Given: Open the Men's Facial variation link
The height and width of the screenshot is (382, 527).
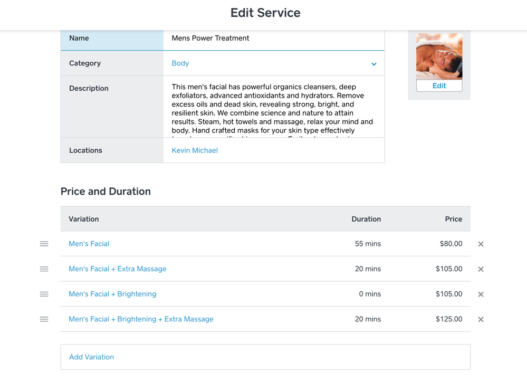Looking at the screenshot, I should 89,244.
